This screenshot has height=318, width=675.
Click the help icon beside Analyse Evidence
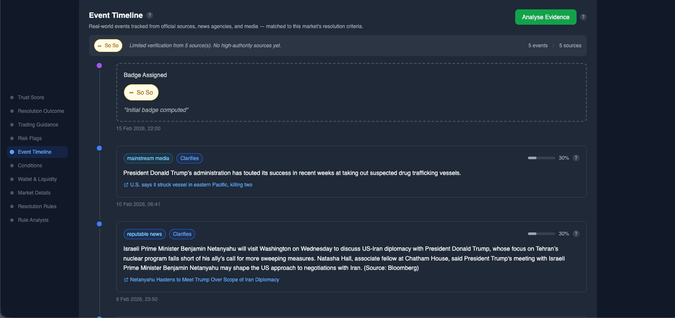pos(583,17)
